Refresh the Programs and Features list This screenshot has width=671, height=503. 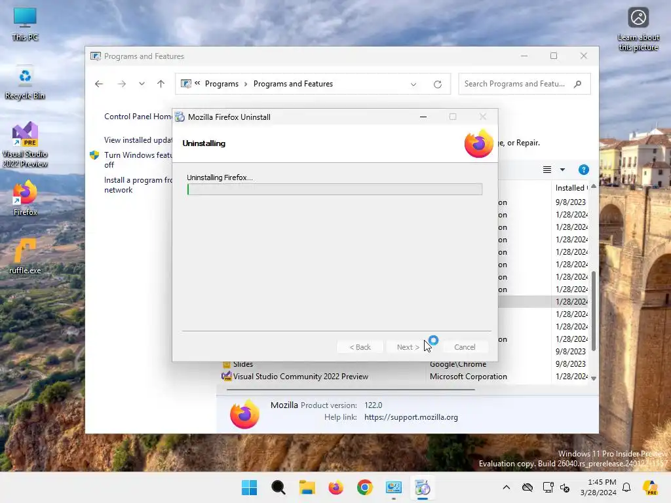coord(437,84)
